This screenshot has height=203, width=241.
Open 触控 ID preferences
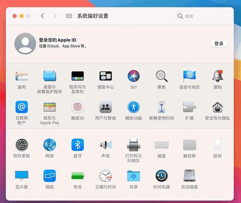click(x=78, y=107)
